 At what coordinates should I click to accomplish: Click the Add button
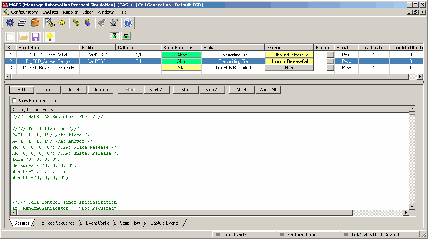[21, 90]
